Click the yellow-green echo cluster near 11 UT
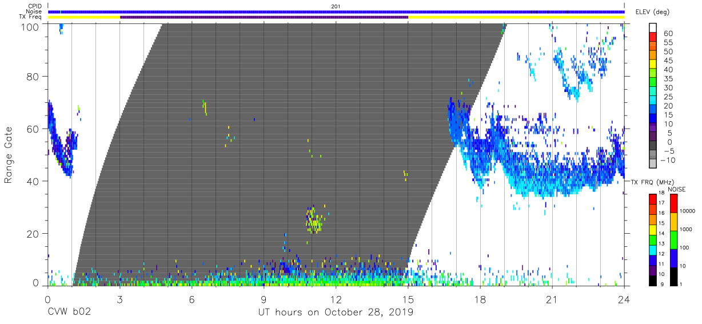Viewport: 702px width, 324px height. (x=314, y=220)
